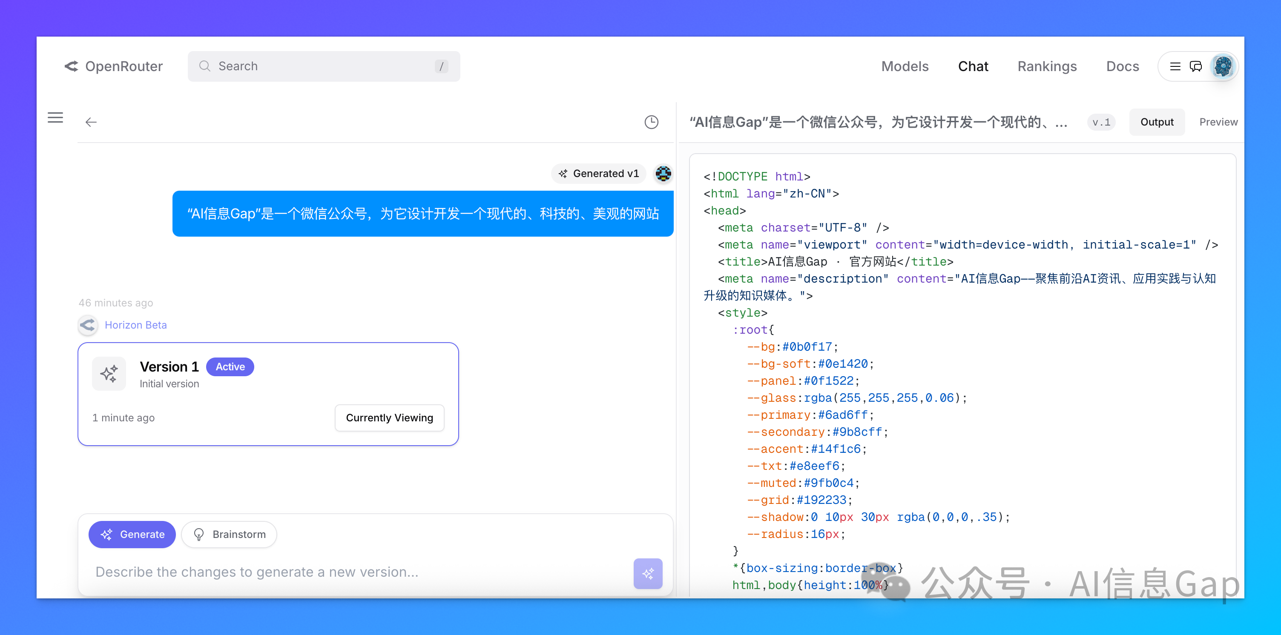Image resolution: width=1281 pixels, height=635 pixels.
Task: Click the '--primary:#6ad6ff' code line
Action: point(810,415)
